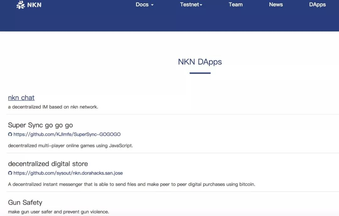Open the News page
339x216 pixels.
coord(276,4)
